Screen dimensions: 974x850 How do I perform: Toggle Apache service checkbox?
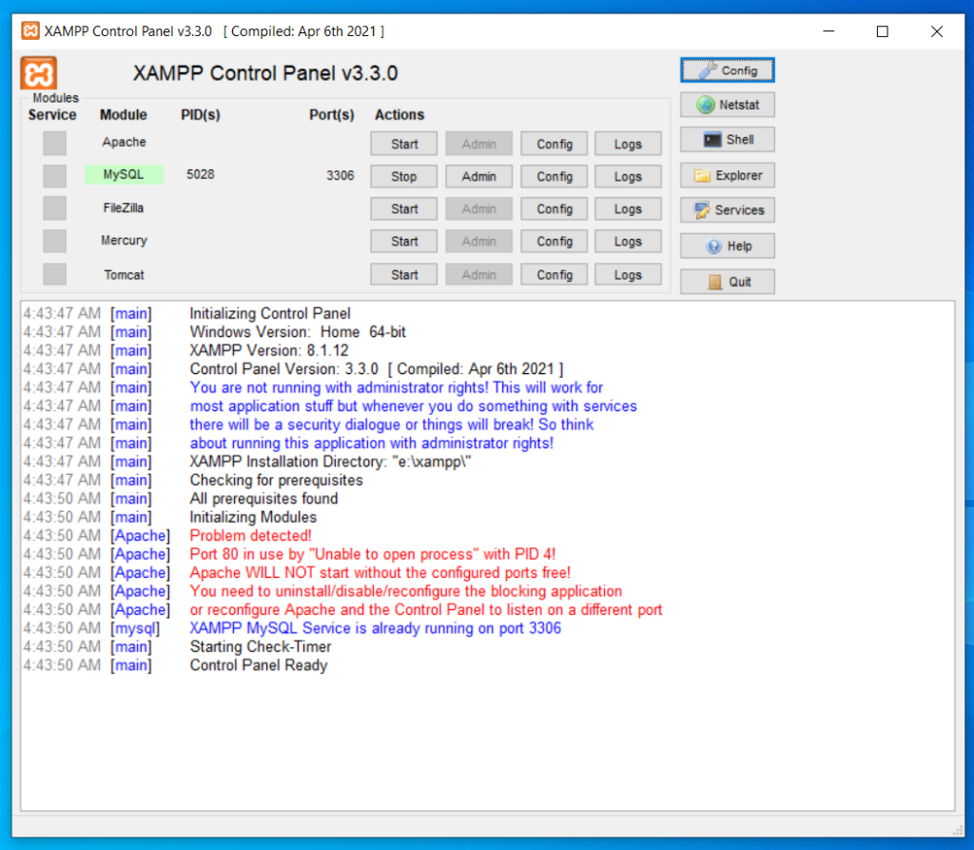(x=54, y=143)
